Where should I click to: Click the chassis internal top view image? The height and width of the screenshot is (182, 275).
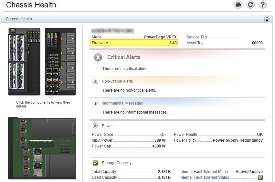point(42,148)
